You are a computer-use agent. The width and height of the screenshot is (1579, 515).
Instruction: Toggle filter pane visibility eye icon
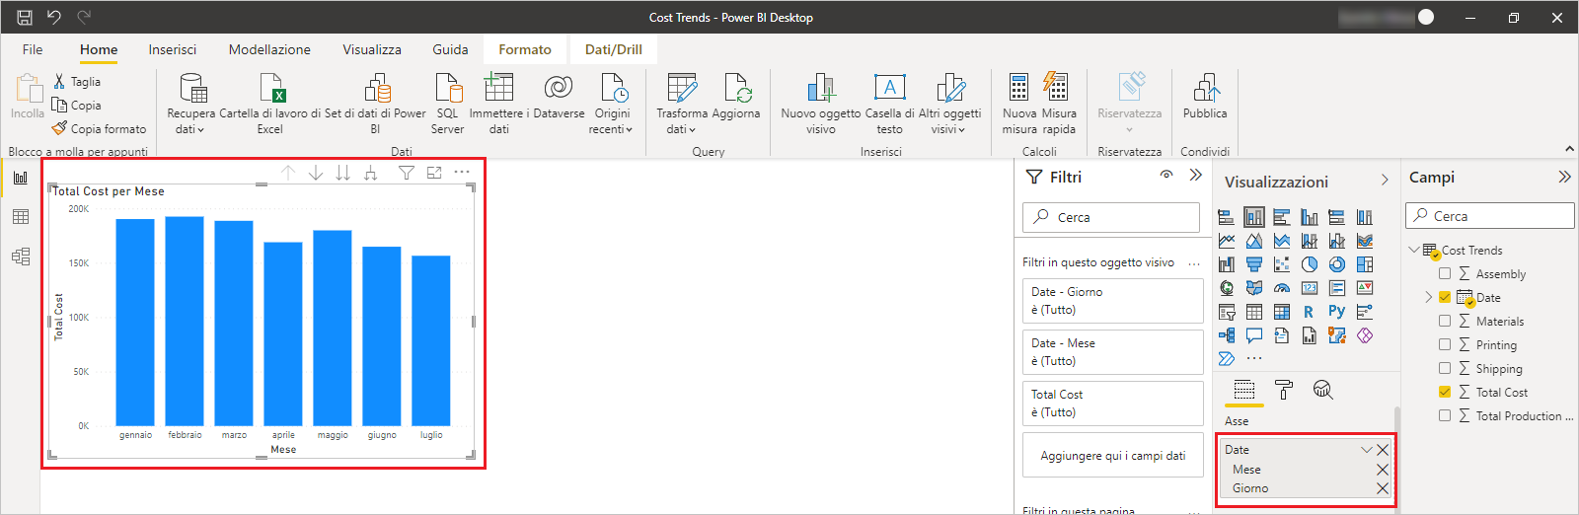coord(1166,175)
